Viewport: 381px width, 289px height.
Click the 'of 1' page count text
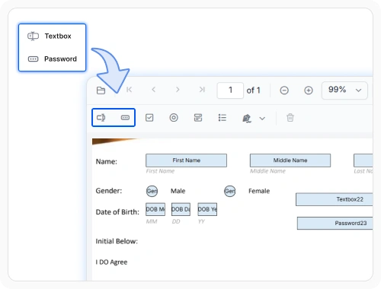click(253, 91)
